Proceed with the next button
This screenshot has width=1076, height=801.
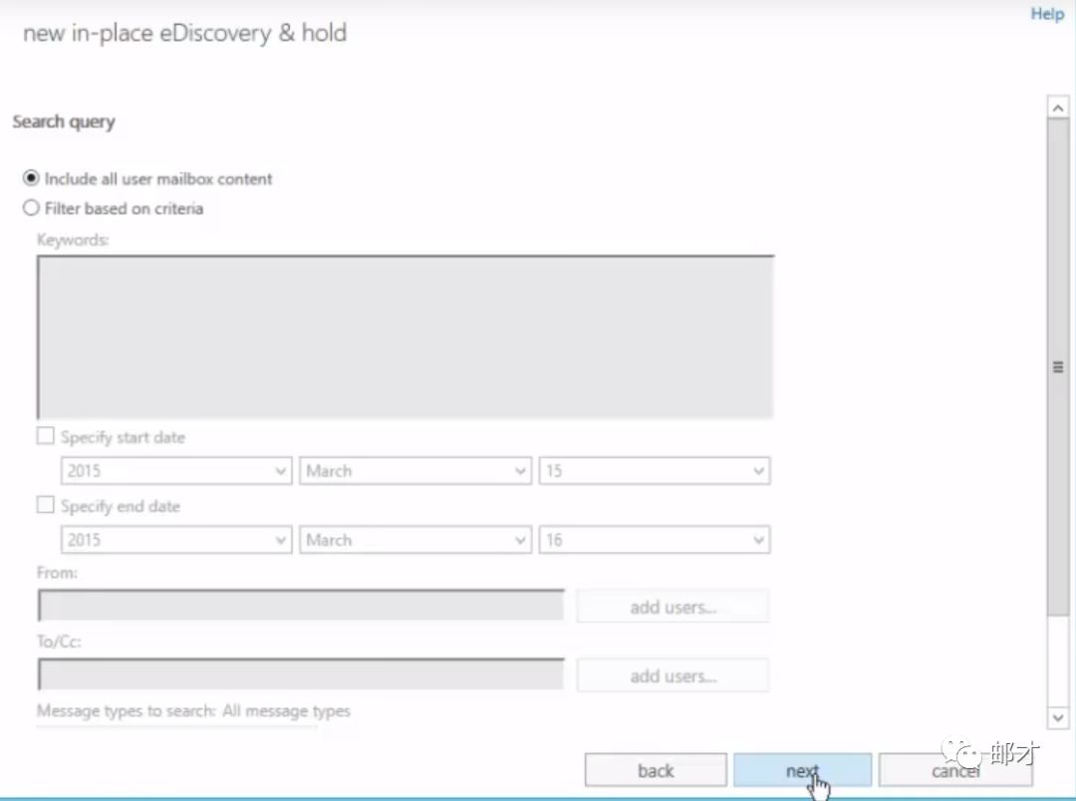tap(802, 771)
